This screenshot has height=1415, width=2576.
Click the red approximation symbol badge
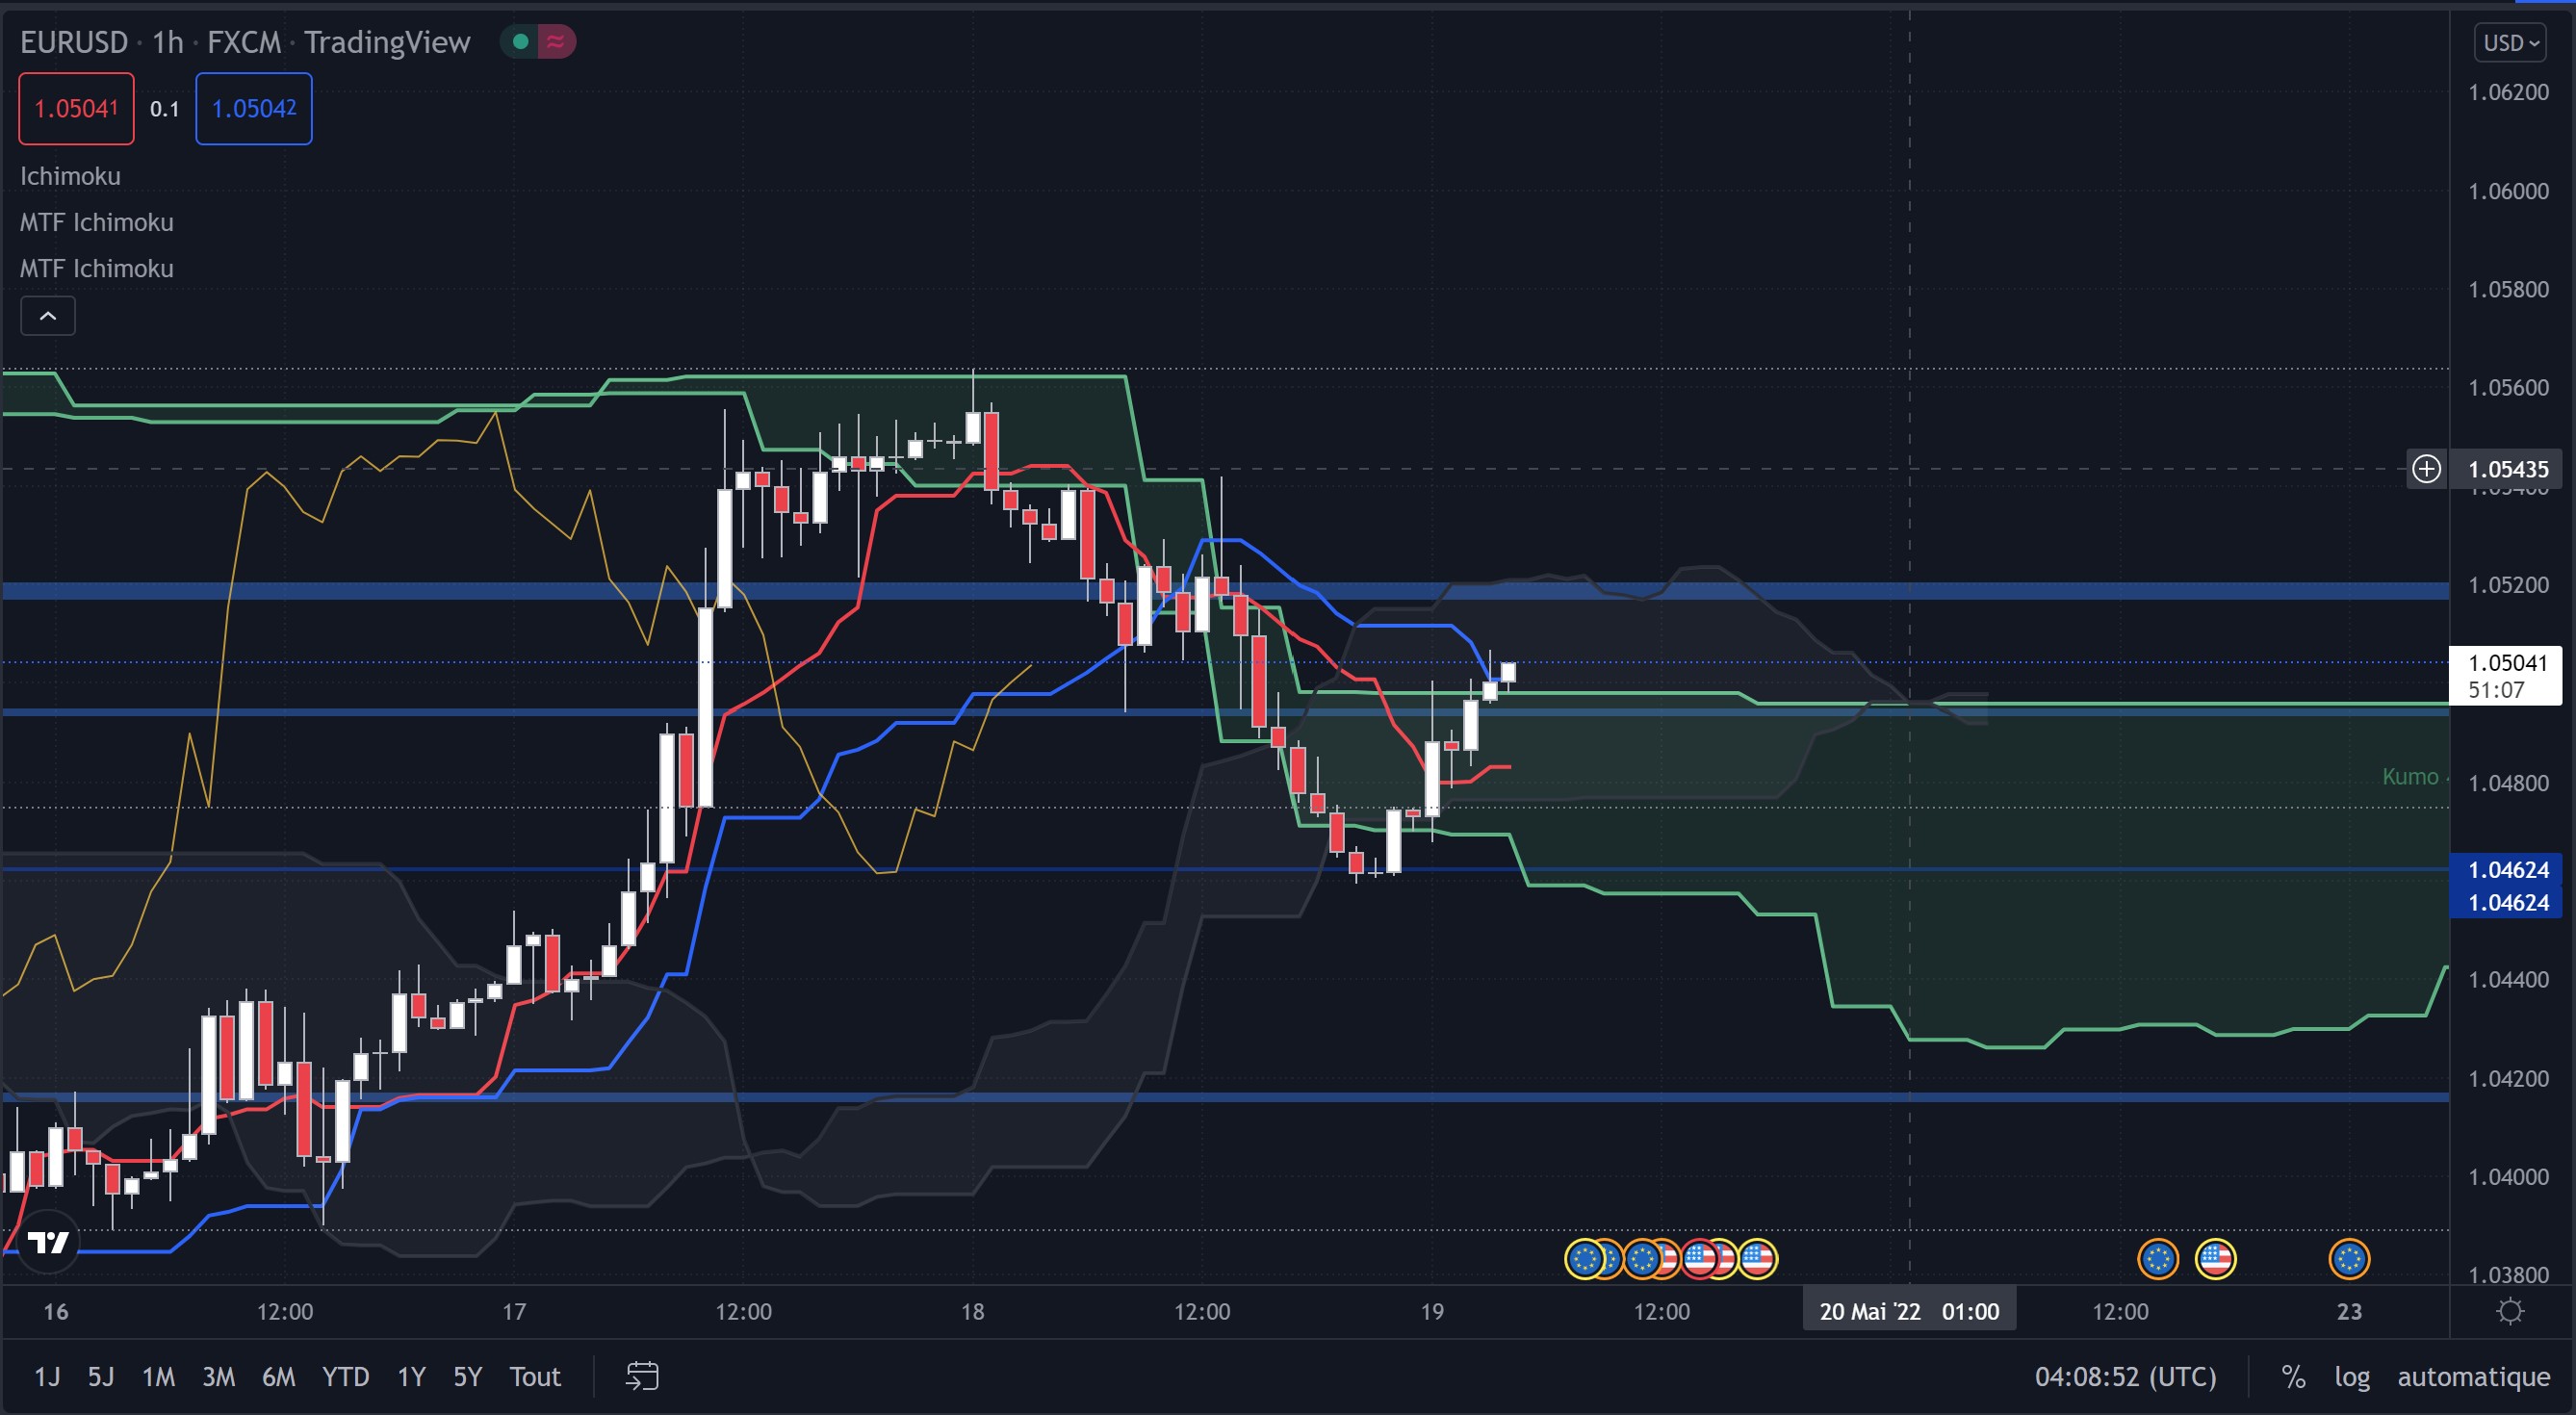click(556, 42)
